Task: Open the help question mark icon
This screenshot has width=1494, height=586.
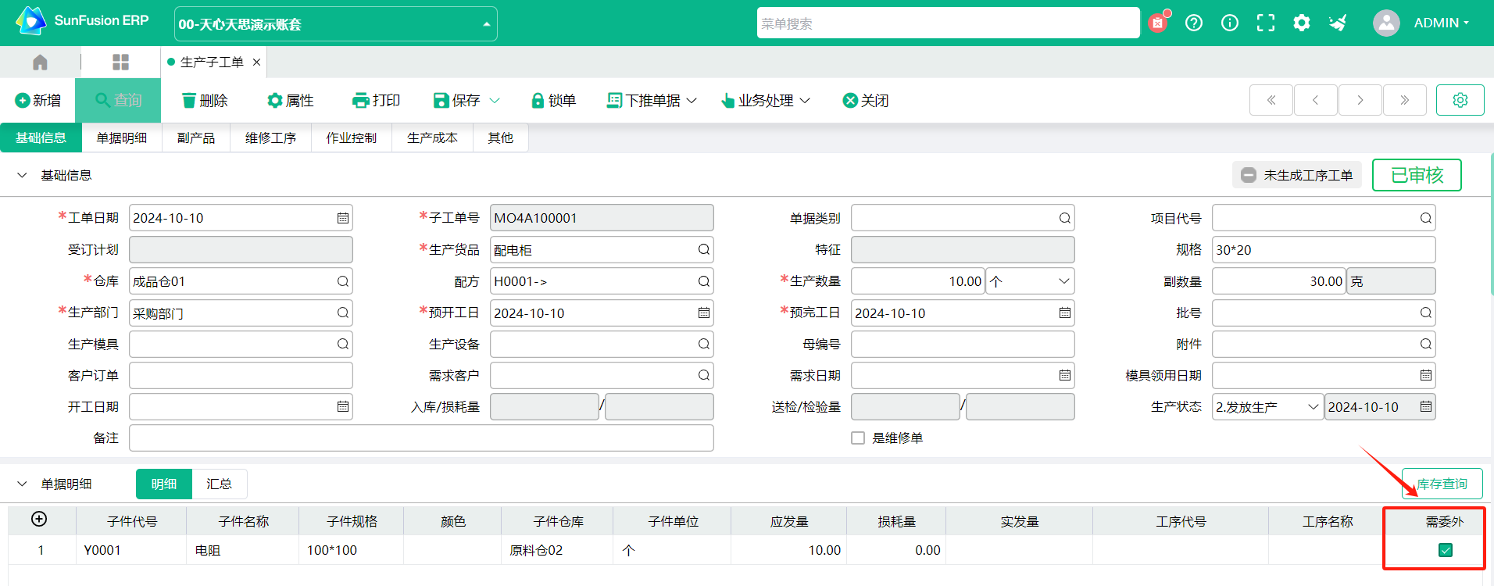Action: click(x=1193, y=23)
